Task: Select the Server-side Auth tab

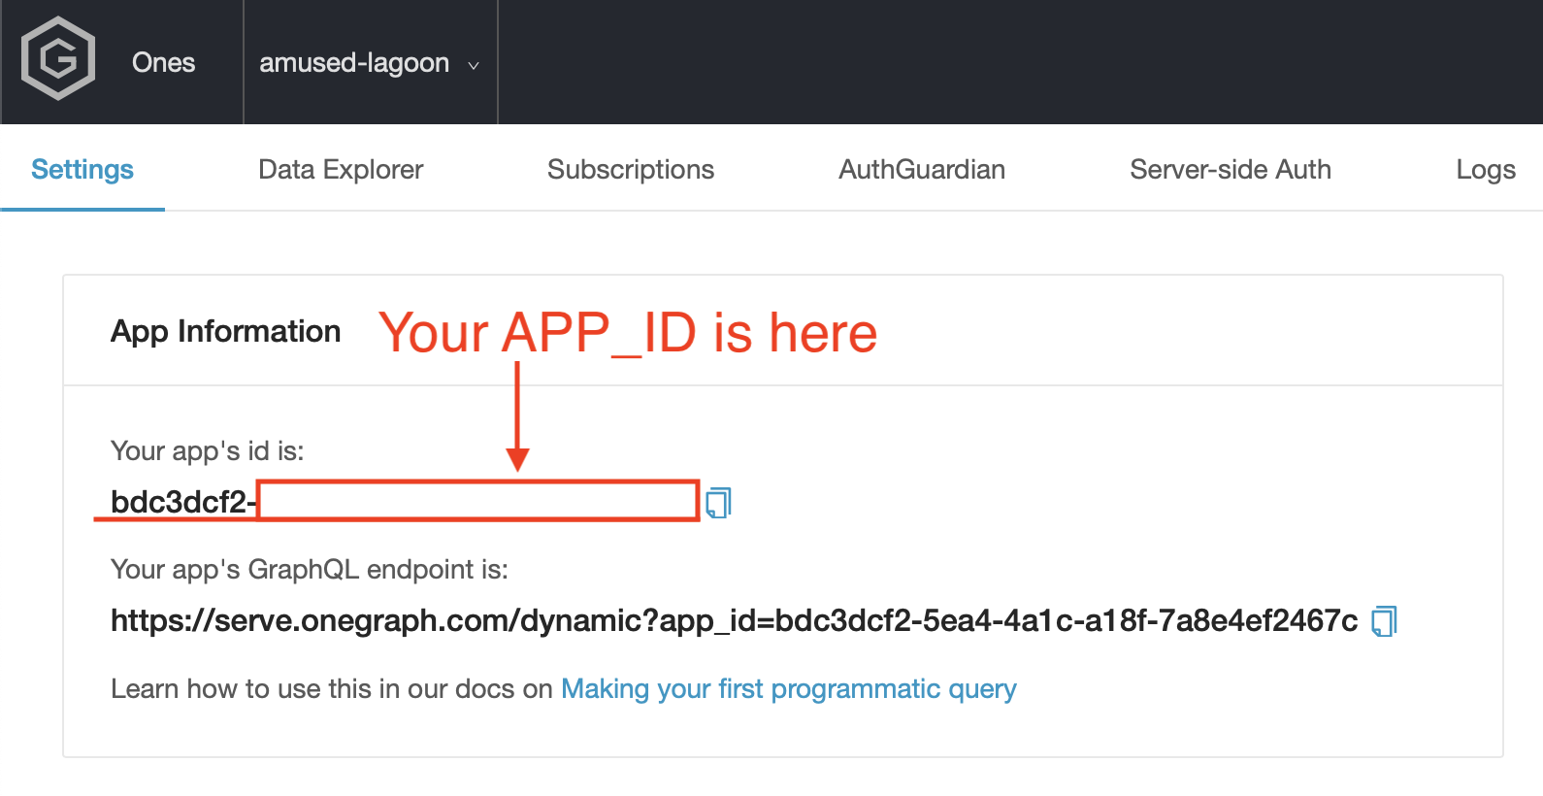Action: tap(1231, 169)
